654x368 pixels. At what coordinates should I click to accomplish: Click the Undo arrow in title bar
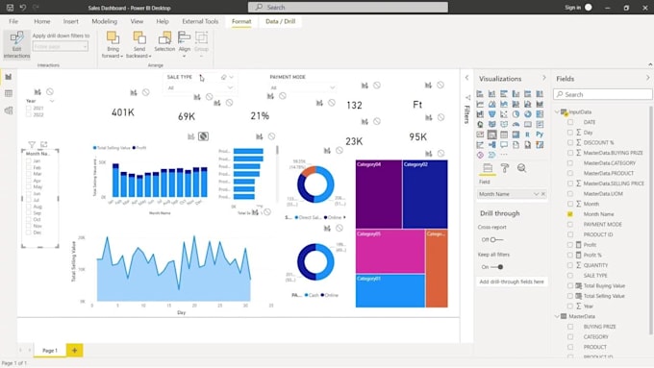point(23,8)
